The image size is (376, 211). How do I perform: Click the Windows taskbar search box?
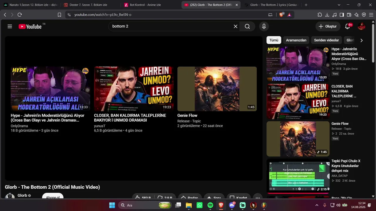pyautogui.click(x=145, y=205)
